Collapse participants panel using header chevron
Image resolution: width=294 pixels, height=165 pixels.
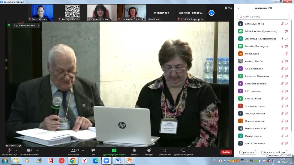238,8
